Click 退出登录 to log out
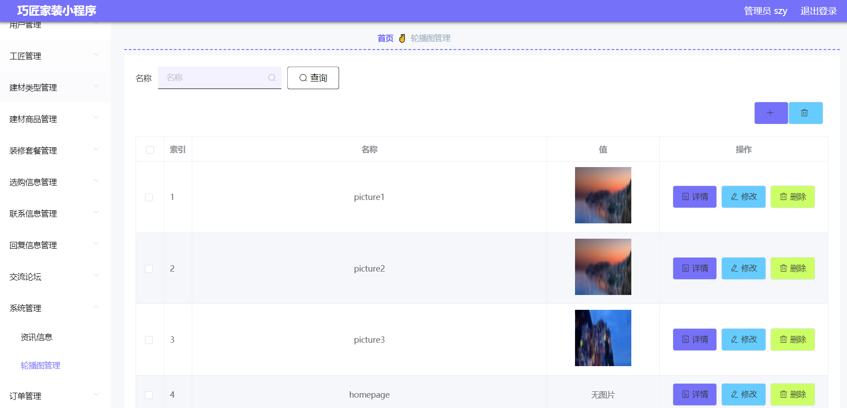The width and height of the screenshot is (847, 408). [818, 10]
